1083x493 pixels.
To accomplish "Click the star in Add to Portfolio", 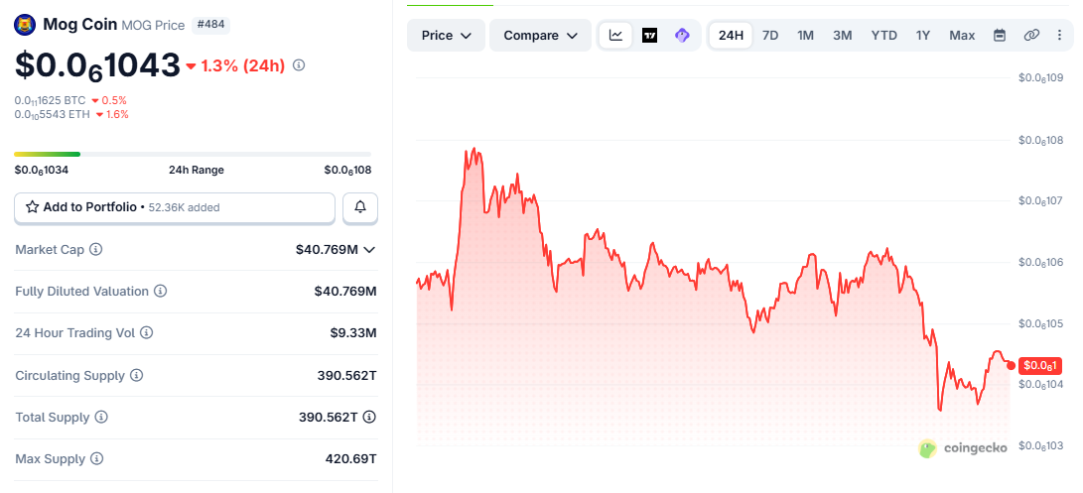I will (32, 207).
